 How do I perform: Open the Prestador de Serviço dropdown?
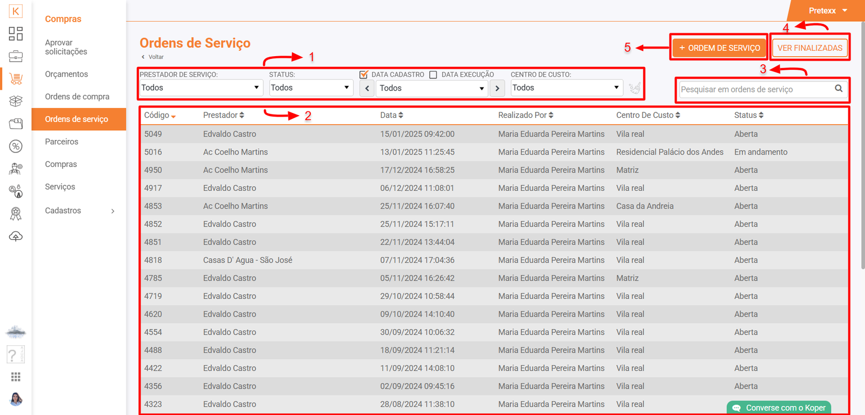201,88
